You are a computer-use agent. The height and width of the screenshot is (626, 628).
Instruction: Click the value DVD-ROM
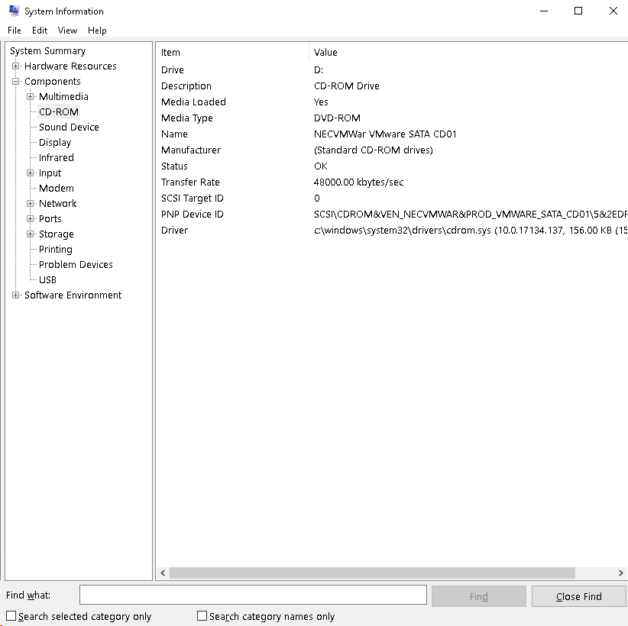(x=337, y=118)
